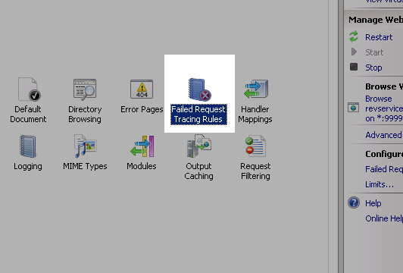
Task: Open Failed Request Tracing Rules icon
Action: 199,89
